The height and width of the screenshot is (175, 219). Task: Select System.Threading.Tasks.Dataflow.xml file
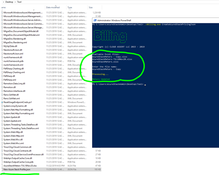[21, 128]
